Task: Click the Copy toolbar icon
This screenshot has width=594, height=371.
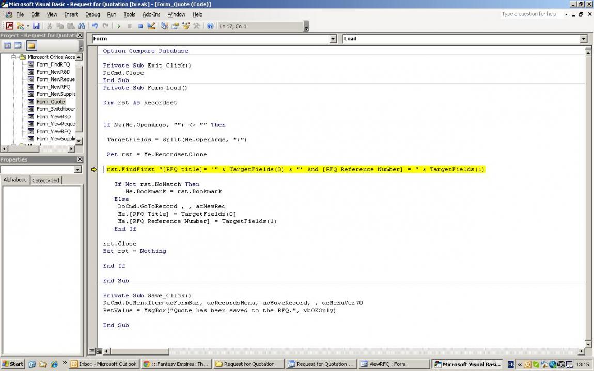Action: click(x=60, y=26)
